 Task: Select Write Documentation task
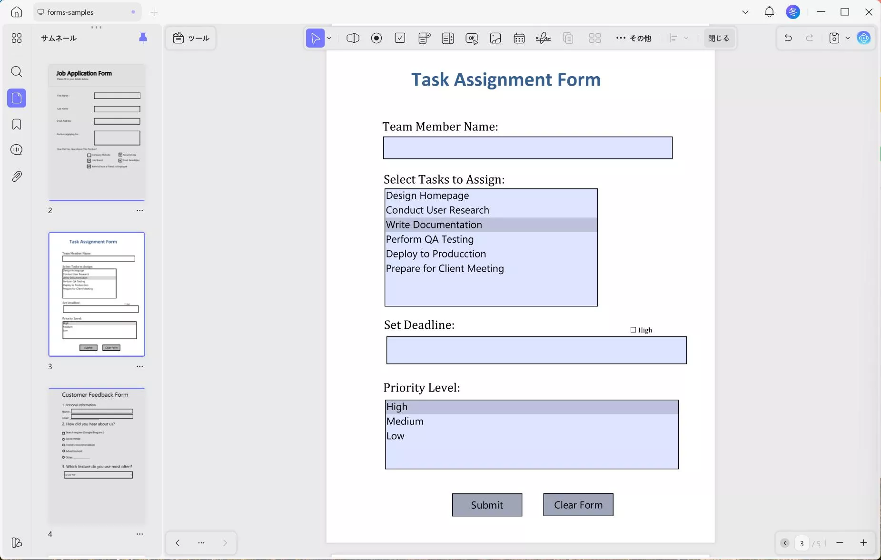tap(491, 225)
